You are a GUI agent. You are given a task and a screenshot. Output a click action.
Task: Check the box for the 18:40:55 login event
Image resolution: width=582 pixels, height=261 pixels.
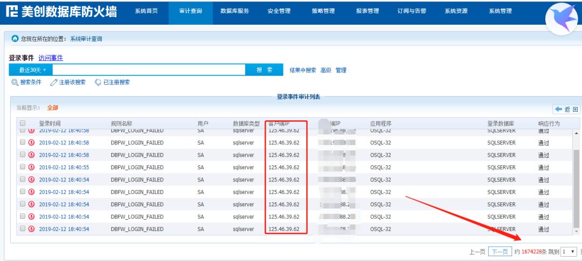23,167
